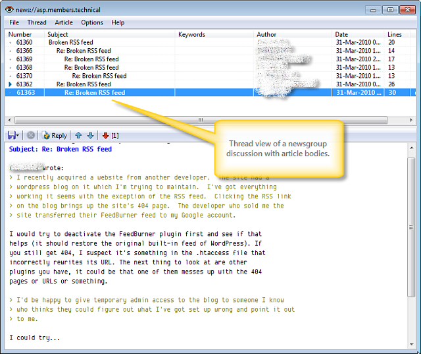
Task: Click the right arrow of horizontal scrollbar
Action: tap(411, 120)
